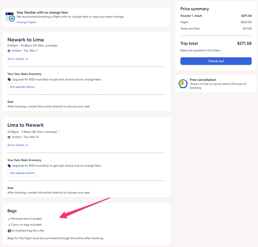
Task: Select the Lima to Newark heading
Action: (25, 125)
